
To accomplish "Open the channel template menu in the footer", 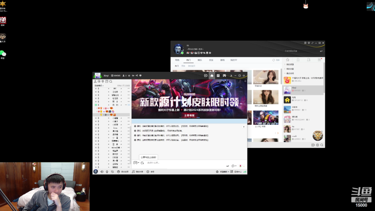I will [x=223, y=171].
